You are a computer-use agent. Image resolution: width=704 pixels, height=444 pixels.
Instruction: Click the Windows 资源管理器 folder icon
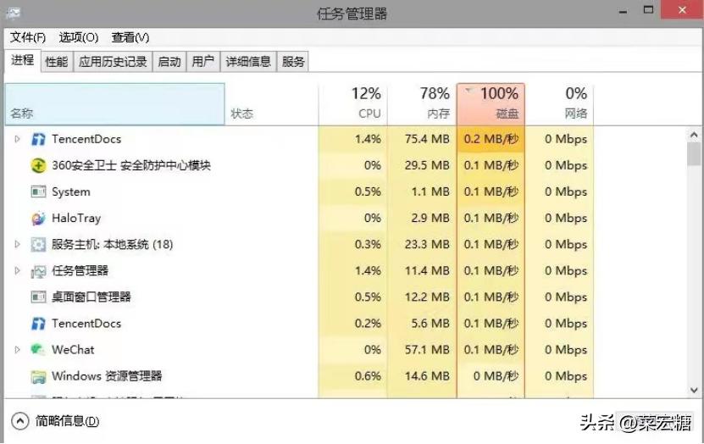coord(38,376)
